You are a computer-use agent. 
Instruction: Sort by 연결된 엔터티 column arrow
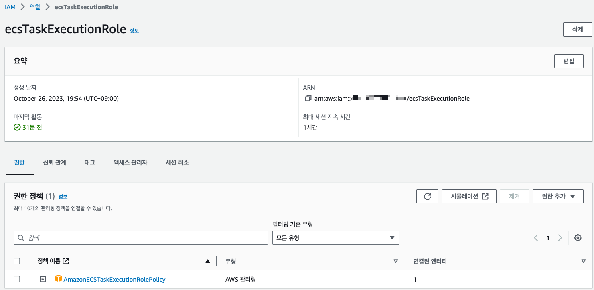(x=584, y=261)
